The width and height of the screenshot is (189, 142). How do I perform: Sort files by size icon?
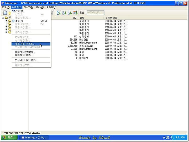[x=70, y=13]
